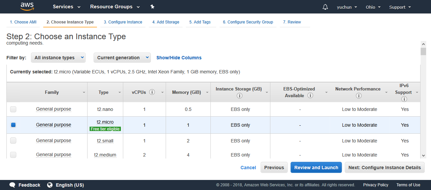Viewport: 431px width, 190px height.
Task: Click the Cancel link
Action: (248, 168)
